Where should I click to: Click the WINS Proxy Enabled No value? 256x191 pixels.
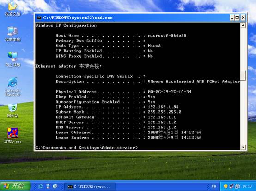[x=150, y=56]
